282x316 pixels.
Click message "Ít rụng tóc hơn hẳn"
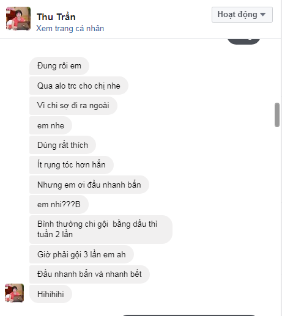point(72,165)
